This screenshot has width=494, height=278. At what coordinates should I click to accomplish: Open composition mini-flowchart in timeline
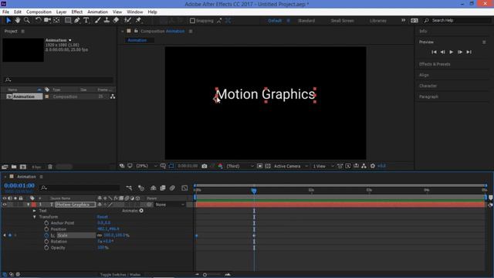(129, 188)
